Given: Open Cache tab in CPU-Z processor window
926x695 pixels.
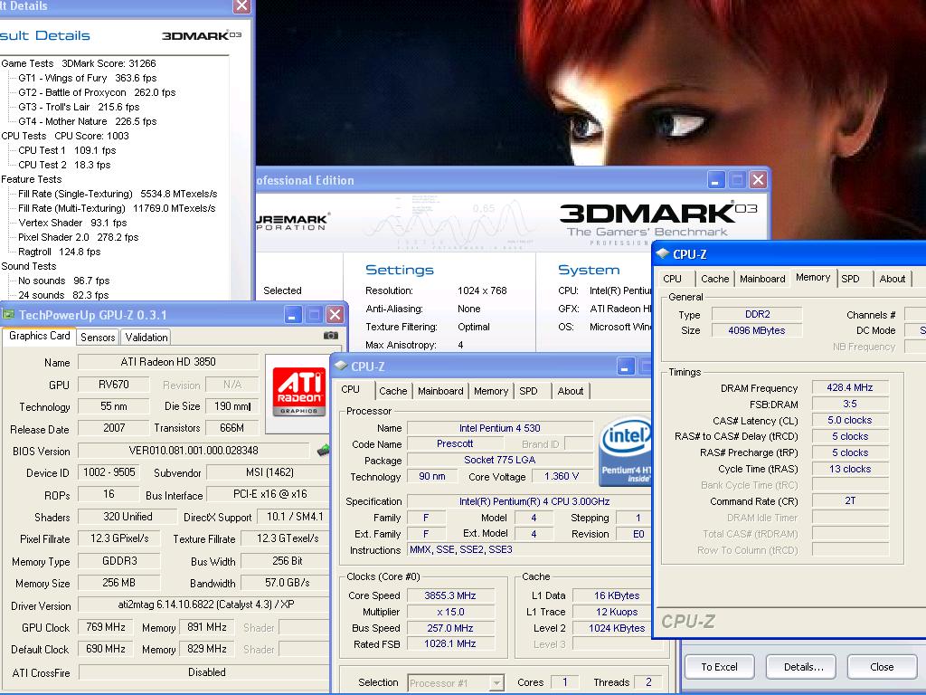Looking at the screenshot, I should 392,391.
